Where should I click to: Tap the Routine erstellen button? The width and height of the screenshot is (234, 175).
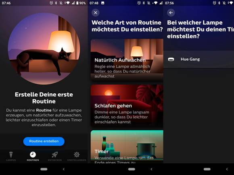pos(44,141)
